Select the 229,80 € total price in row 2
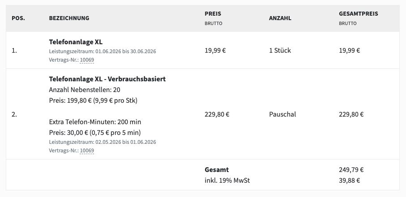Image resolution: width=406 pixels, height=197 pixels. [x=351, y=114]
